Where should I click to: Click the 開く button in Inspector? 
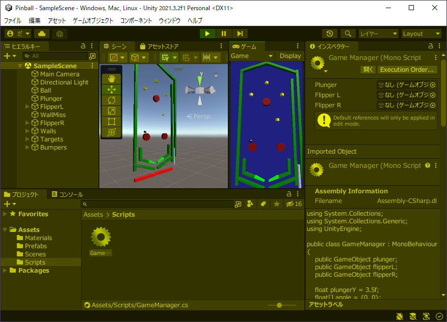tap(368, 70)
